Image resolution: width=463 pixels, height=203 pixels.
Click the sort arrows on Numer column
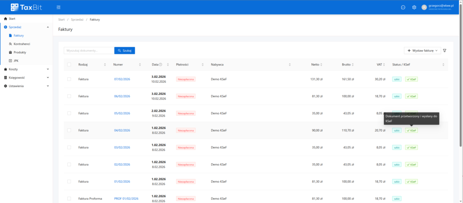coord(140,65)
